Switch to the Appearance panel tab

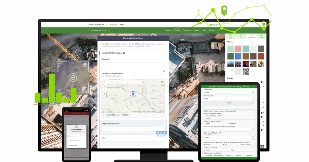(x=251, y=36)
